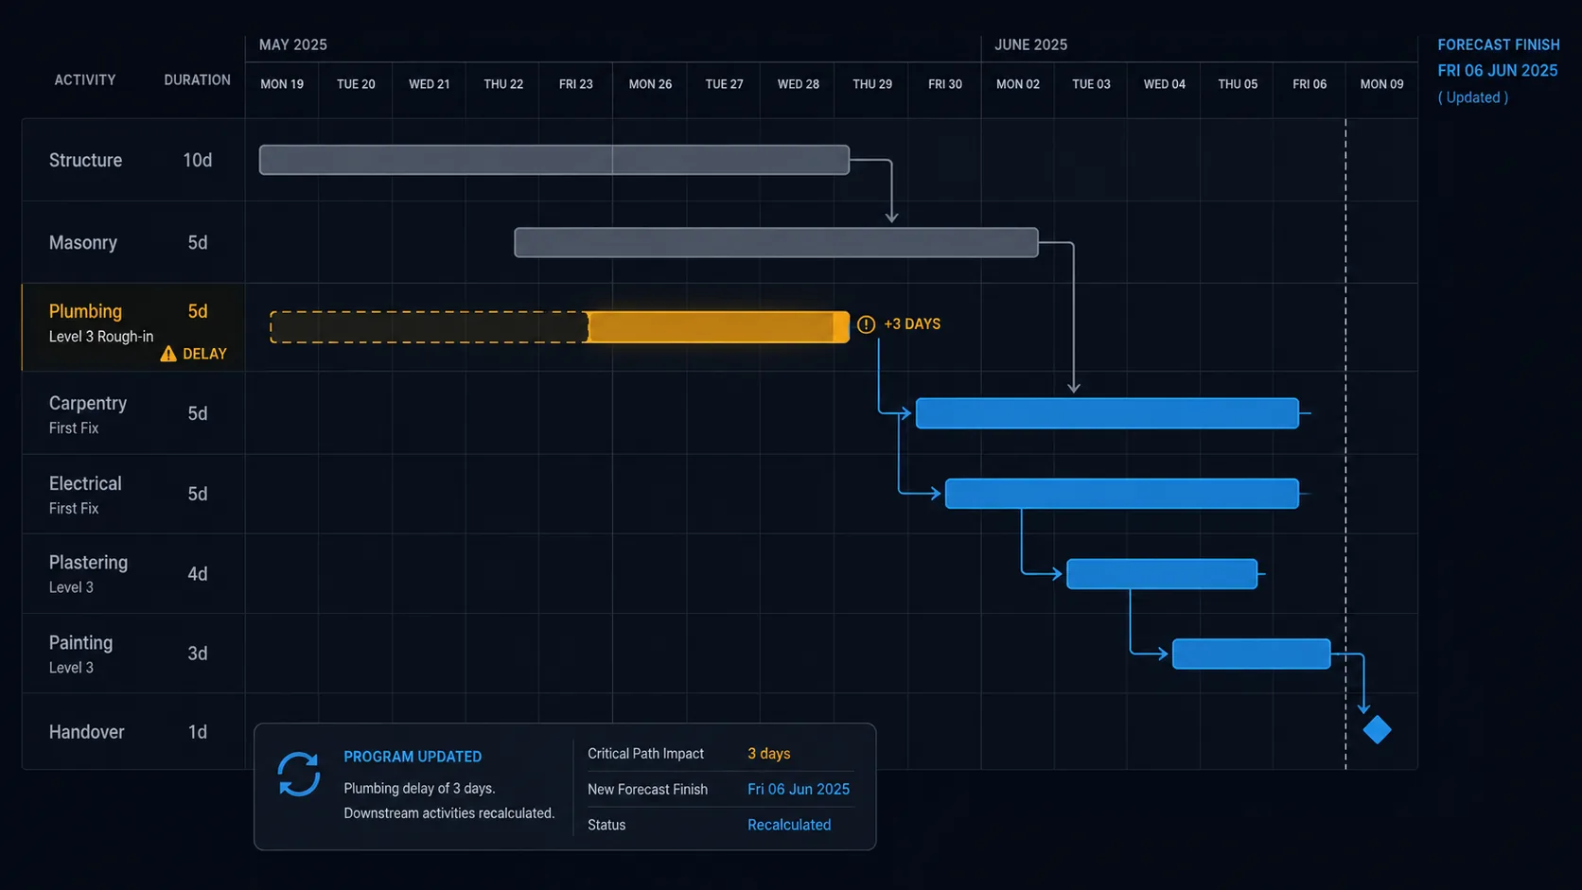Click the Carpentry activity name
The height and width of the screenshot is (890, 1582).
click(x=88, y=404)
